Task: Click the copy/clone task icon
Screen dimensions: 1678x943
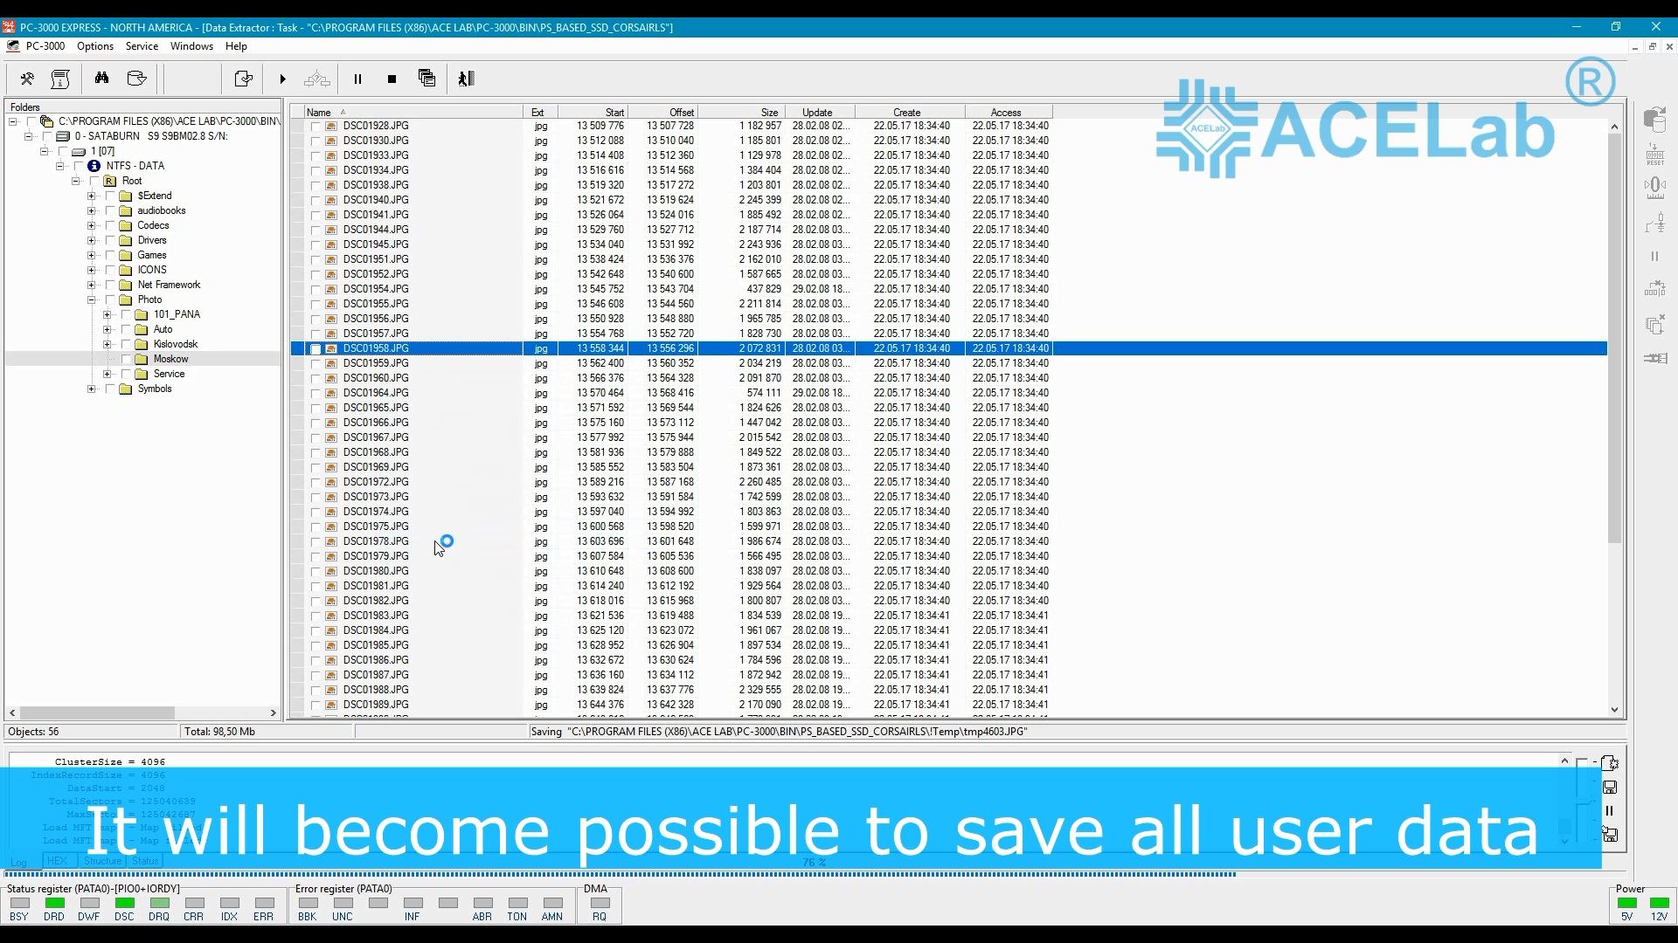Action: (427, 79)
